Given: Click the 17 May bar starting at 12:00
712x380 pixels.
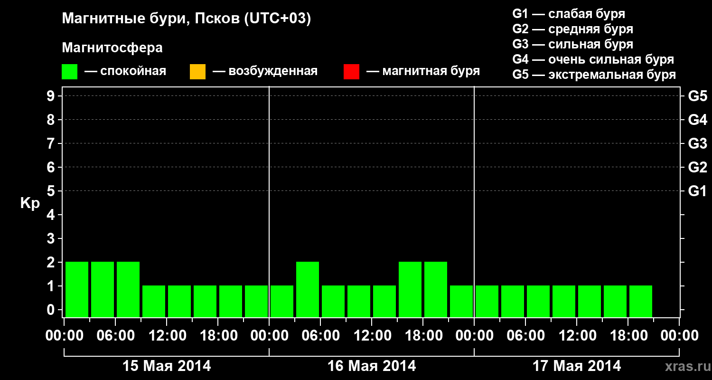Looking at the screenshot, I should click(590, 301).
